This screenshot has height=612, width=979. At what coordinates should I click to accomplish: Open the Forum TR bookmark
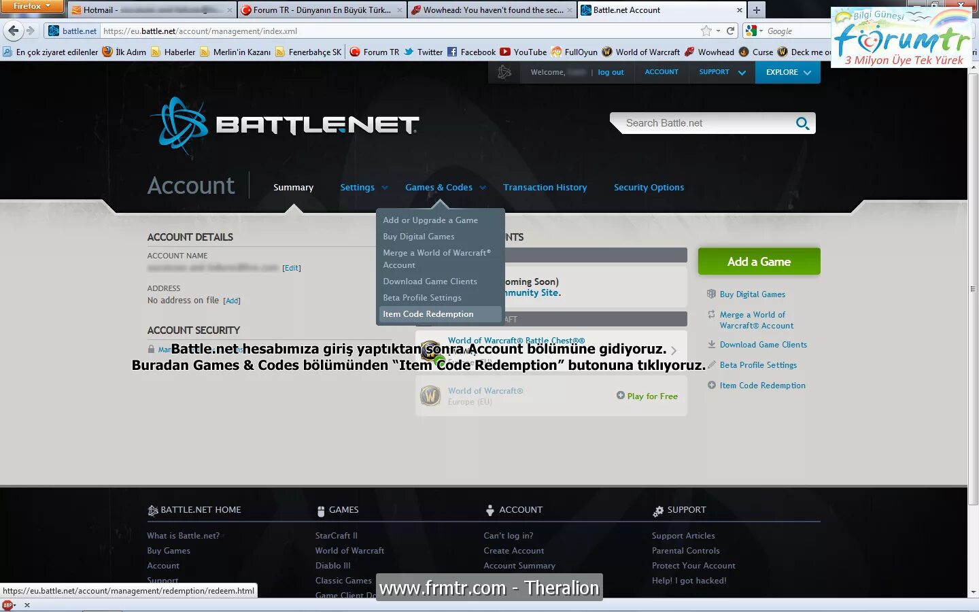(375, 52)
